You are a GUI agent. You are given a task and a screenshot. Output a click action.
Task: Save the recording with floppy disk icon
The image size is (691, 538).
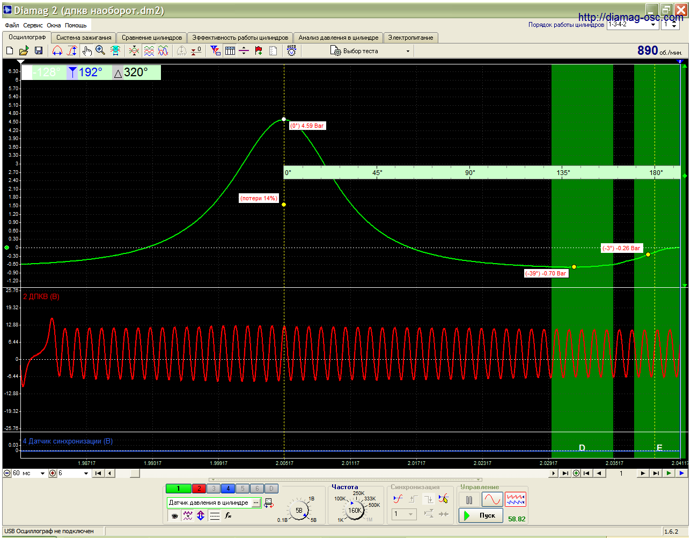[x=39, y=50]
